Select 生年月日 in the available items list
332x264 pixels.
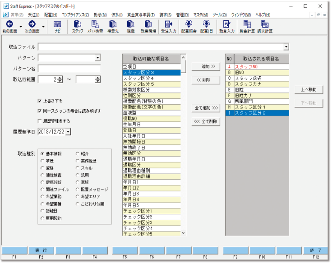tap(152, 125)
